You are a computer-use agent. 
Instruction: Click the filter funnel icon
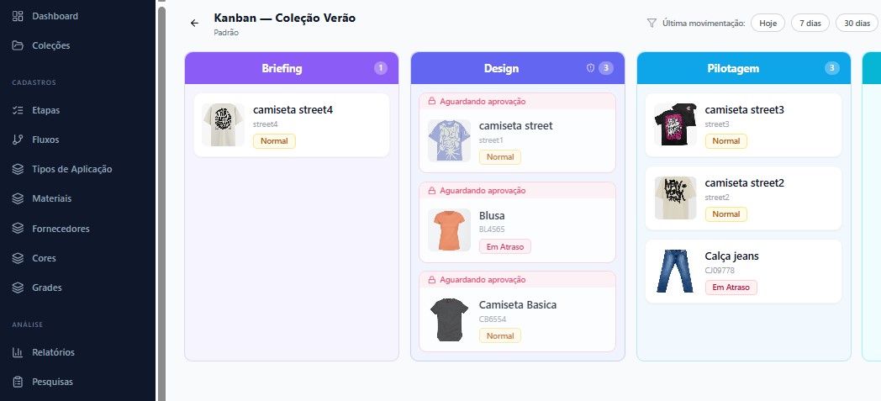[x=652, y=24]
